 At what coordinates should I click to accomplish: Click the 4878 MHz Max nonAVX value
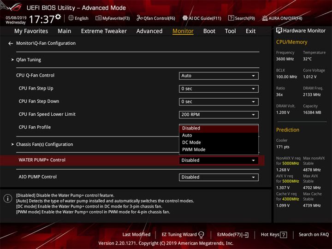tap(312, 170)
